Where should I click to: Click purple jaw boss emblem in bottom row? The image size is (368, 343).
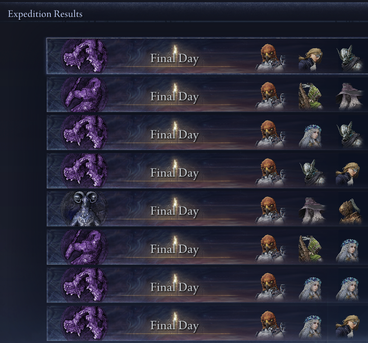click(x=84, y=323)
